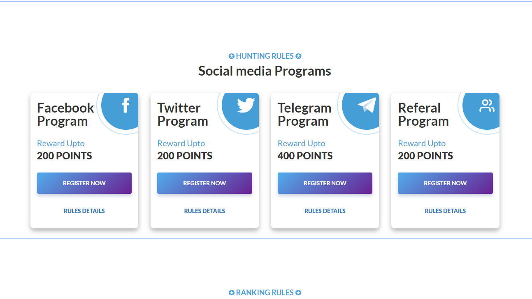This screenshot has height=299, width=532.
Task: Click star icon left of Ranking Rules
Action: 231,293
